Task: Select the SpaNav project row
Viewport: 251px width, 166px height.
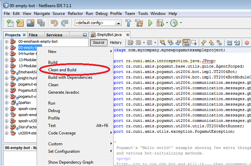Action: point(25,103)
